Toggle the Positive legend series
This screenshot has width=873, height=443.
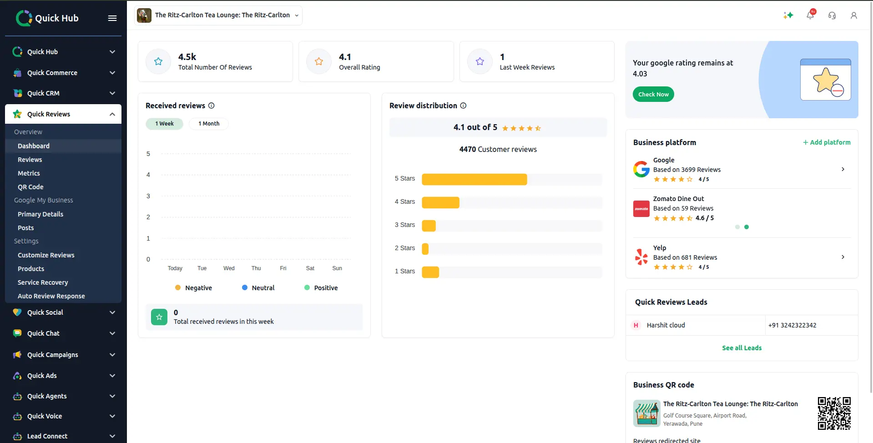pyautogui.click(x=321, y=288)
